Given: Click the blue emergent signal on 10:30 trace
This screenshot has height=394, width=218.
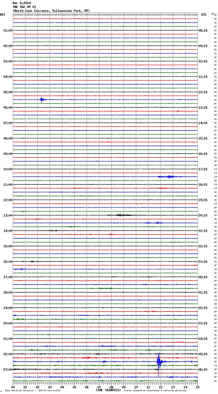Looking at the screenshot, I should [x=169, y=177].
